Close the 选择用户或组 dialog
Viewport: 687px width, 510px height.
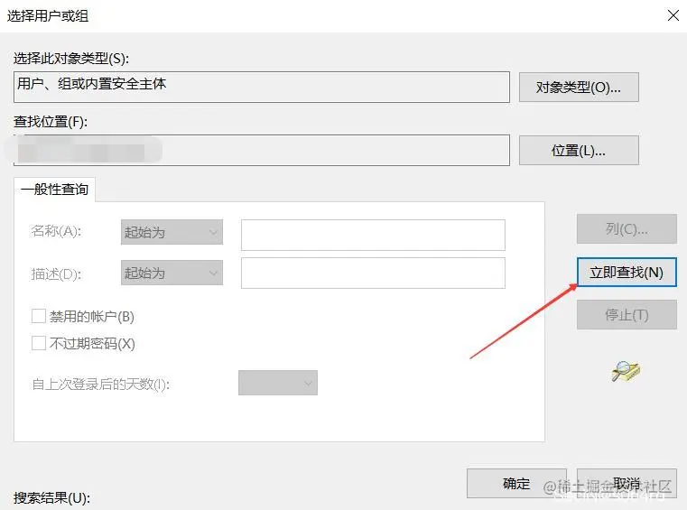click(673, 15)
